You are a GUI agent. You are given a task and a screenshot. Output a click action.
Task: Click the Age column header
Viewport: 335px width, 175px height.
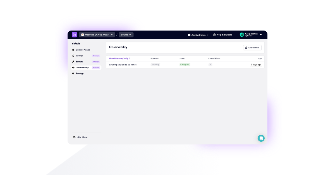(260, 58)
